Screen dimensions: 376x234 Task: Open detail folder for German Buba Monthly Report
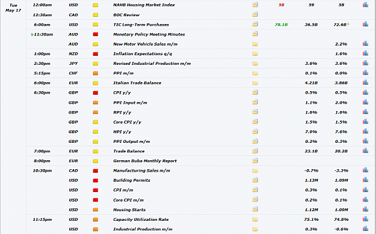point(255,161)
